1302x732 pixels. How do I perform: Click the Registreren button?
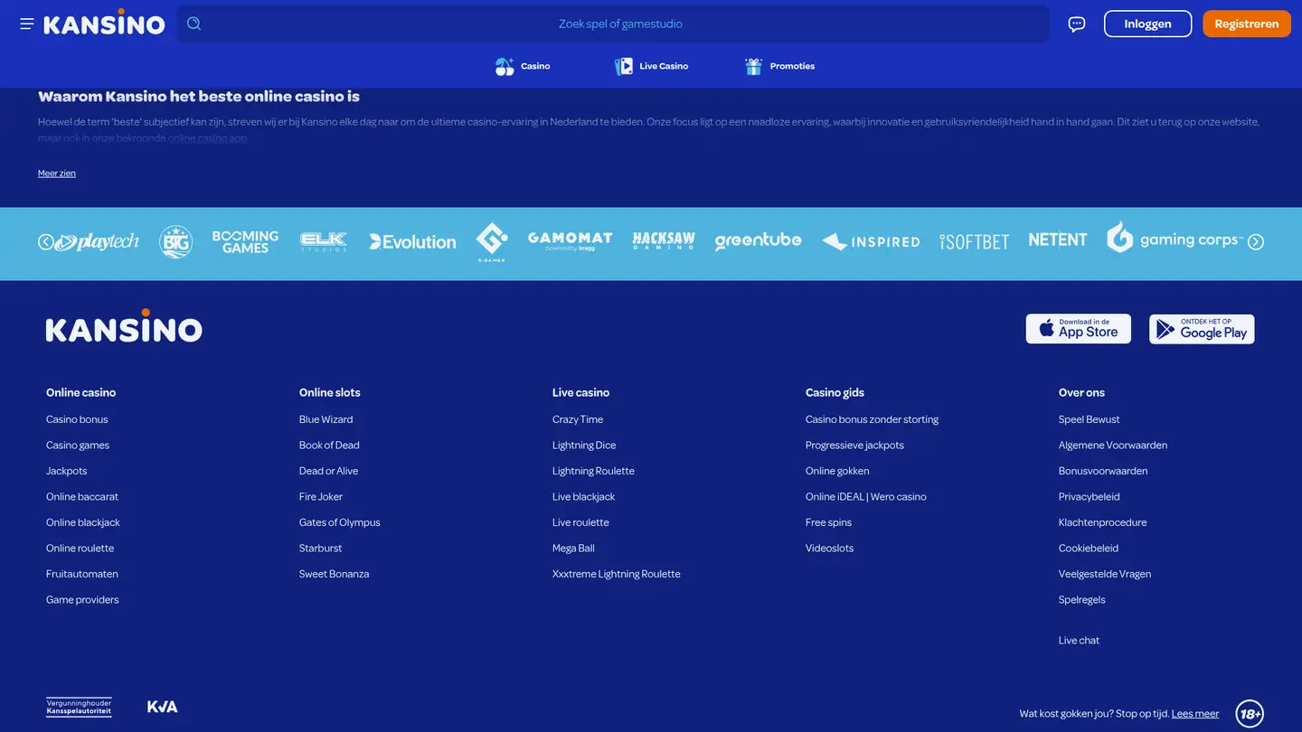pos(1247,24)
